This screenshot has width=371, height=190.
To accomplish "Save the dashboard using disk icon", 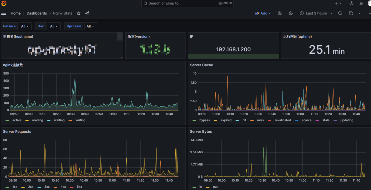I will click(x=280, y=13).
